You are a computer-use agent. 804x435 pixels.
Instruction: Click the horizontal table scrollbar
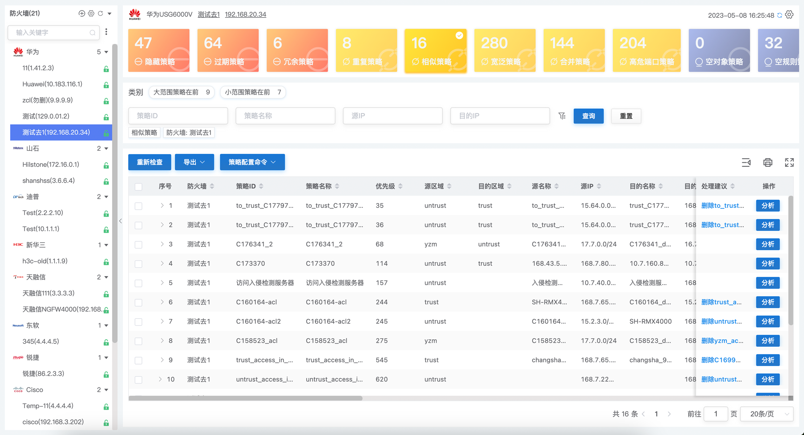tap(245, 398)
